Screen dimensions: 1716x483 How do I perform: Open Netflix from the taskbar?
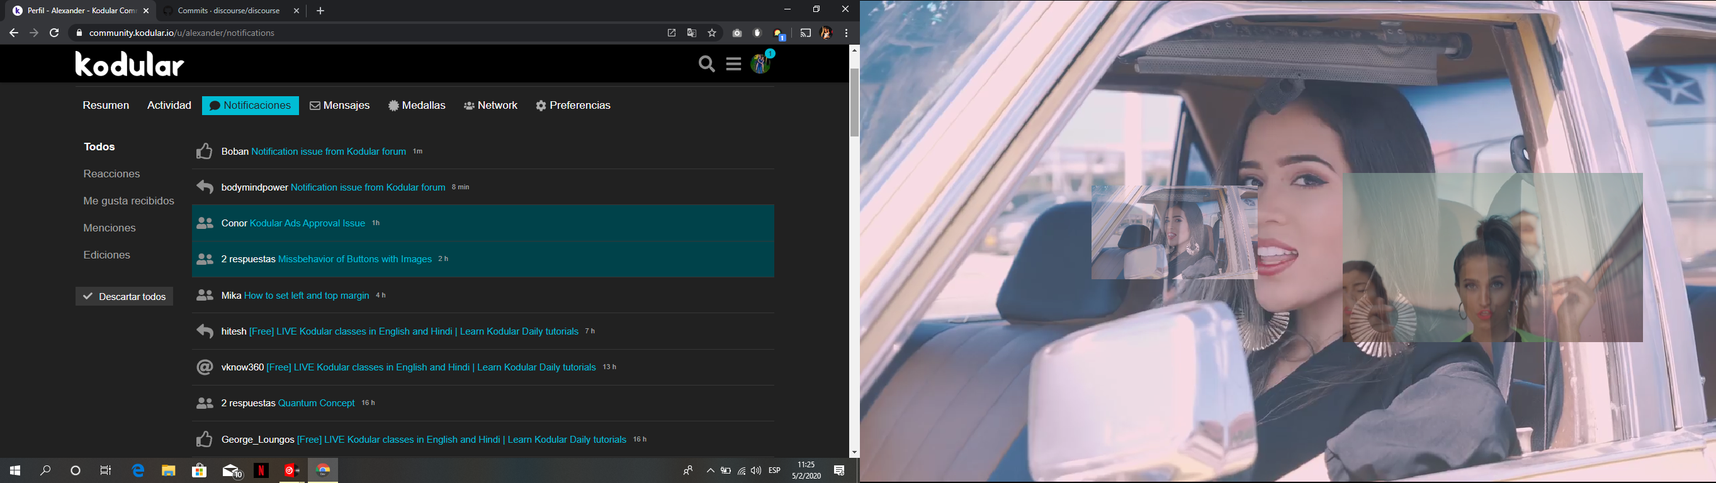(261, 471)
